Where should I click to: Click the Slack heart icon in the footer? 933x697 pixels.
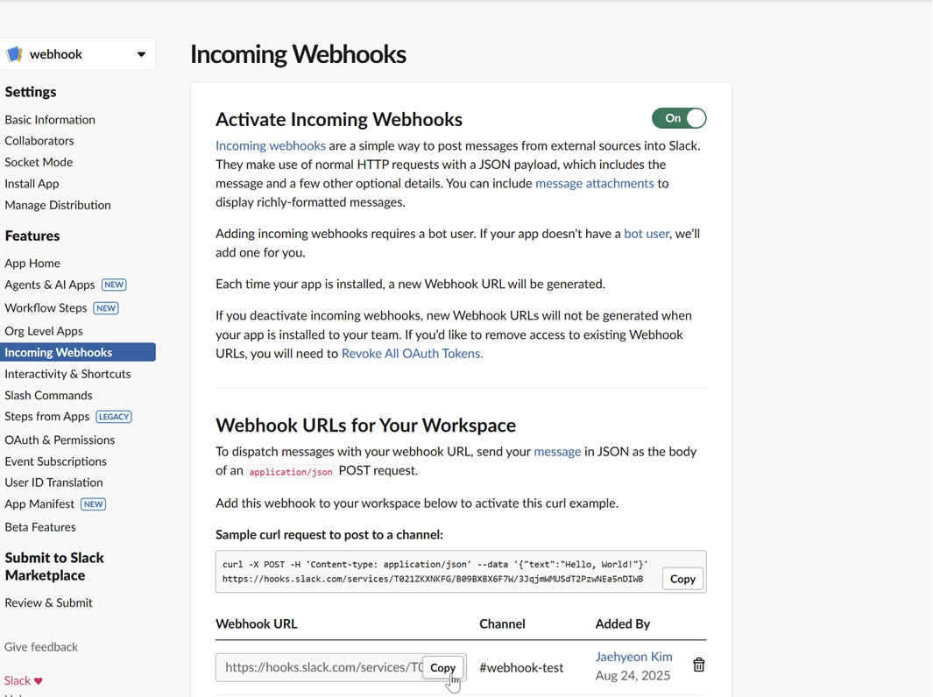(39, 679)
